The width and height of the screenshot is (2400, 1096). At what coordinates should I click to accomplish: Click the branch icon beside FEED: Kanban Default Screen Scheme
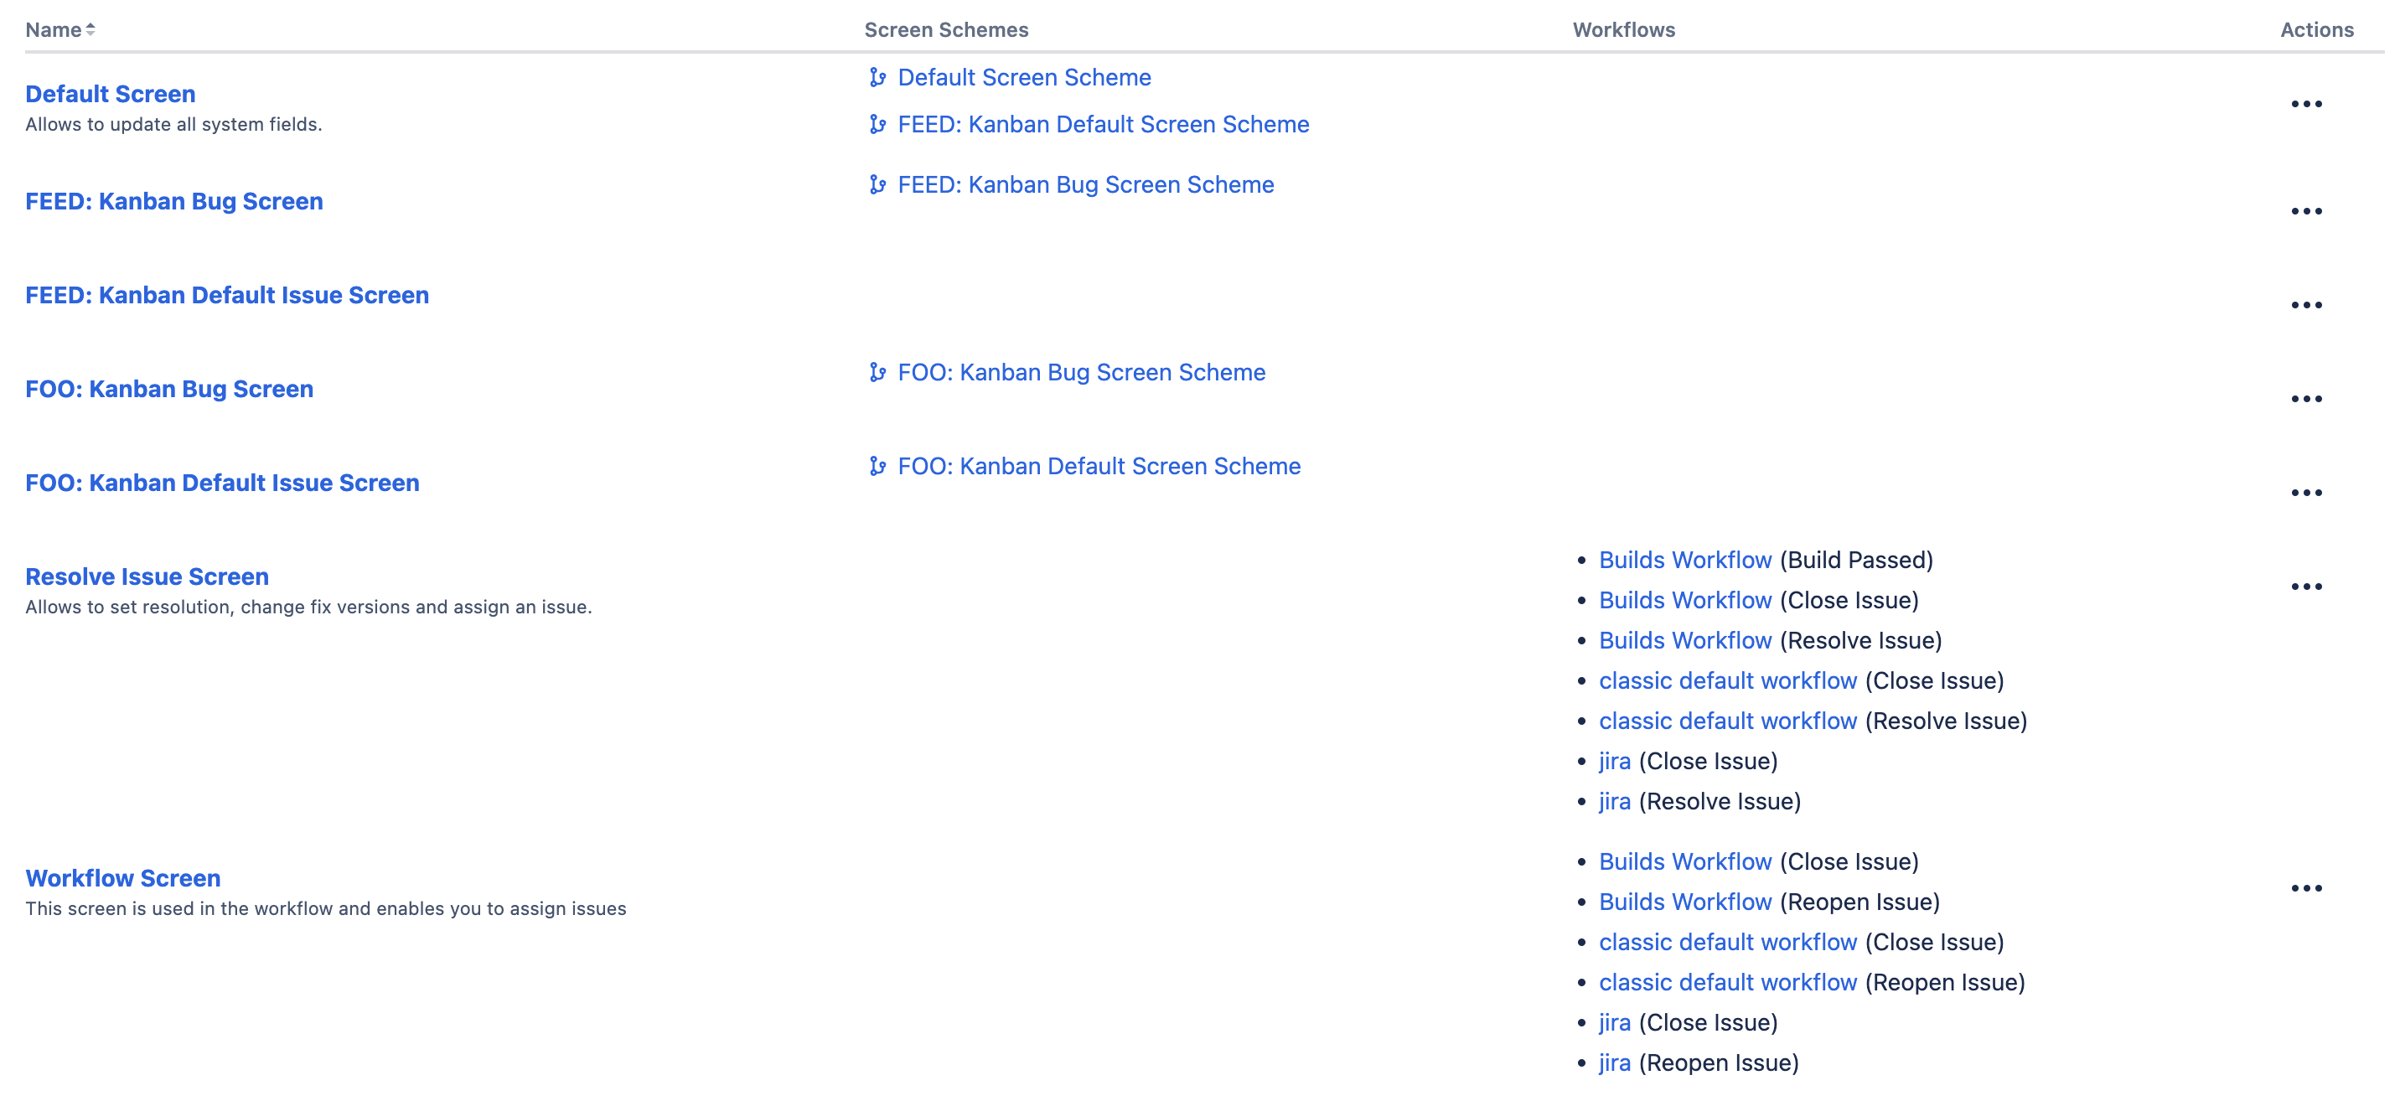pos(877,124)
